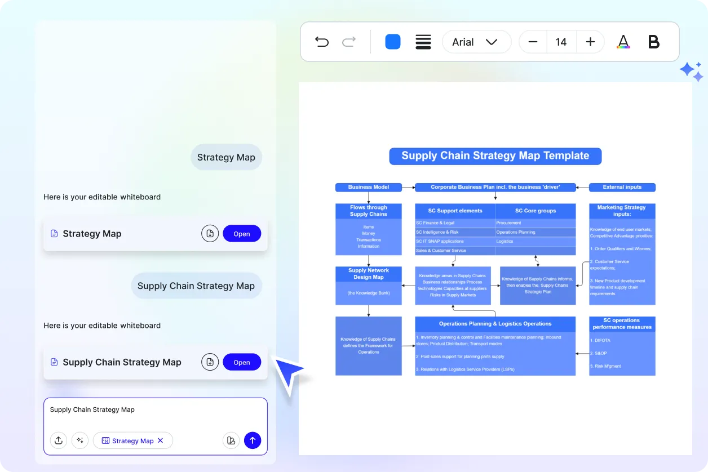Download the Strategy Map whiteboard
This screenshot has height=472, width=708.
(210, 234)
